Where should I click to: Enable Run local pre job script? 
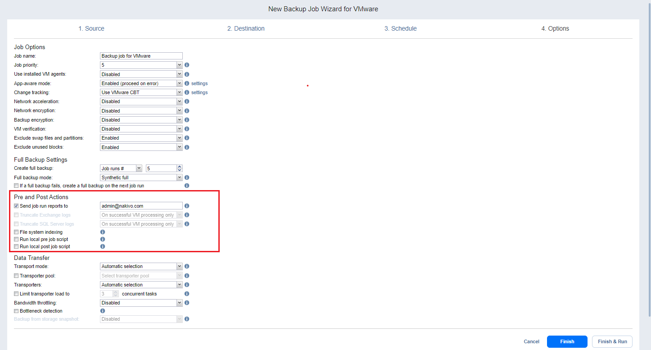click(x=16, y=239)
